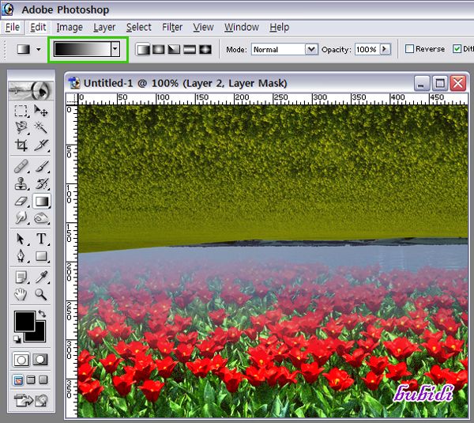Enable the Reverse checkbox
Viewport: 474px width, 423px height.
(409, 49)
